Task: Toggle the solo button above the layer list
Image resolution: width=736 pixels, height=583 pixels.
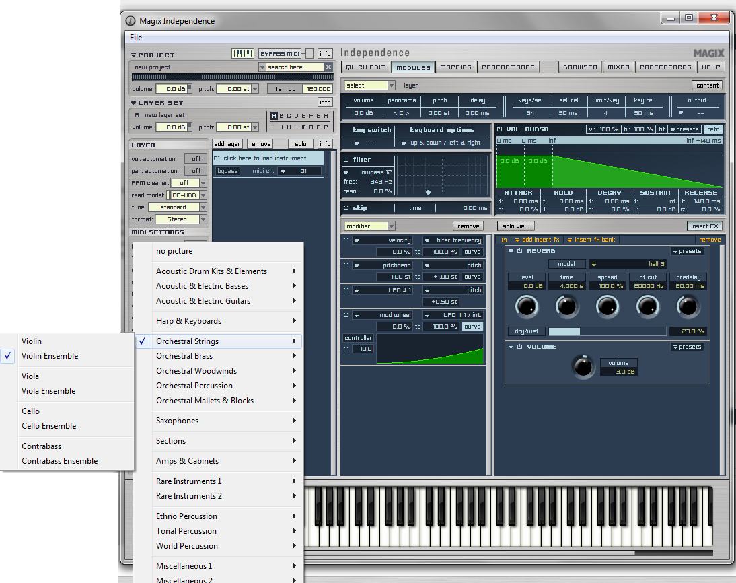Action: coord(301,144)
